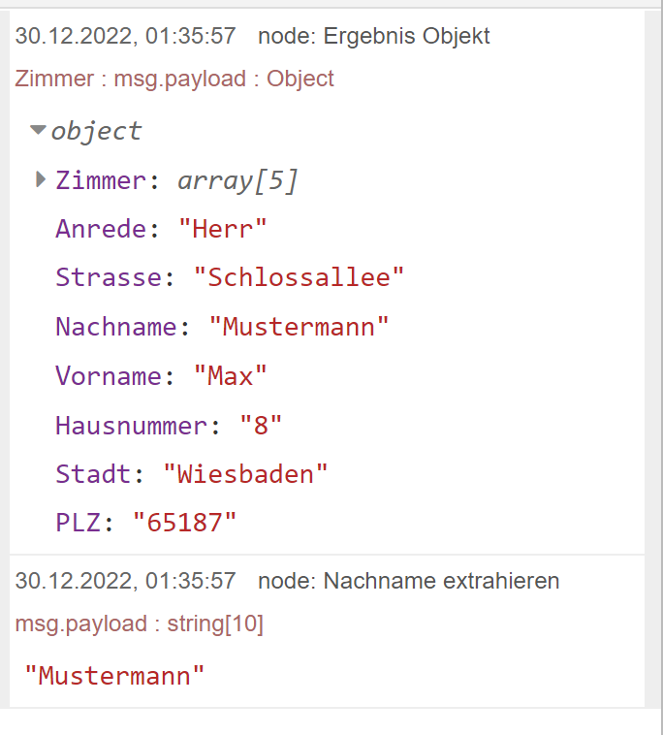Click the second message timestamp
The height and width of the screenshot is (735, 663).
[x=125, y=581]
